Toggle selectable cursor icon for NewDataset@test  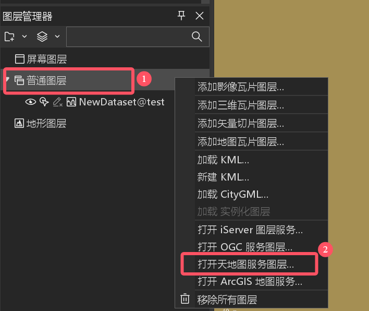click(x=44, y=102)
